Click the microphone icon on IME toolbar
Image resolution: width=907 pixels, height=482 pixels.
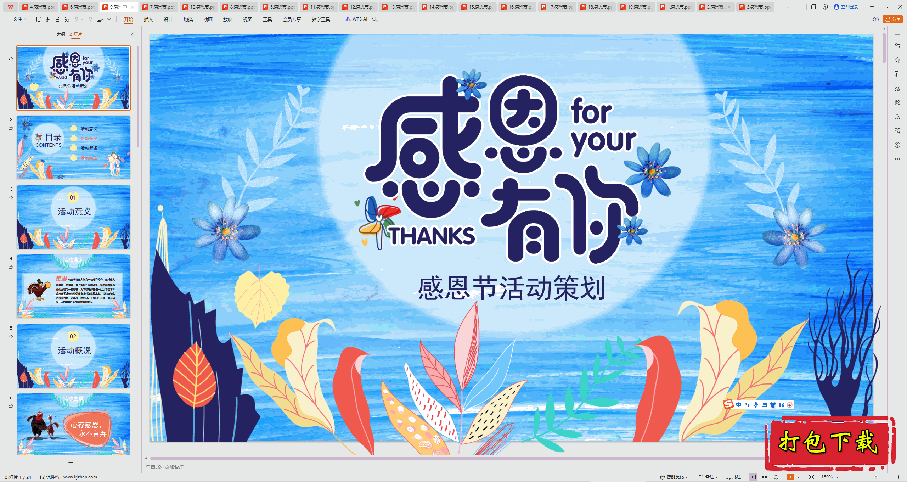tap(756, 405)
